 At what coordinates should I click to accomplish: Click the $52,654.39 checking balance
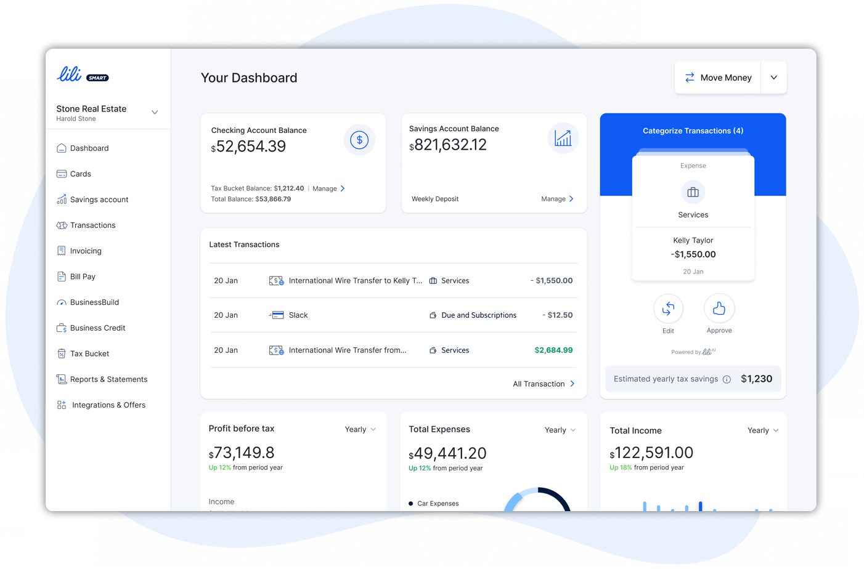point(248,147)
